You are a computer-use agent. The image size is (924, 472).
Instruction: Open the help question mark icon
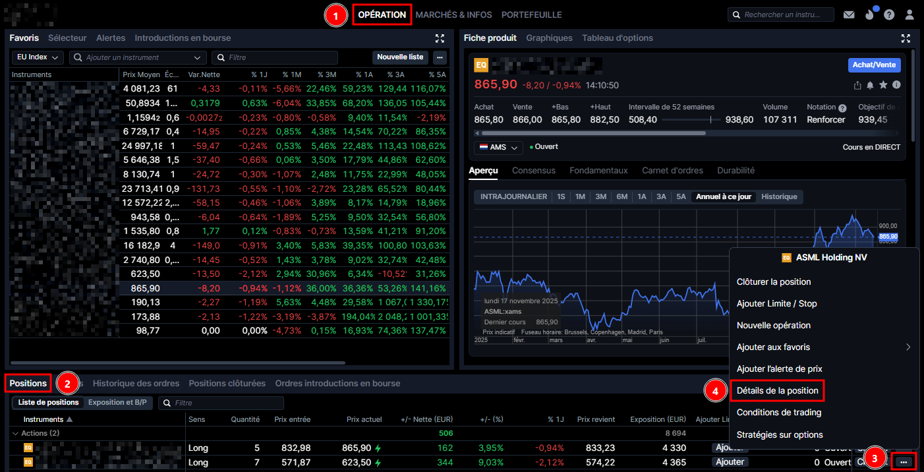(889, 15)
